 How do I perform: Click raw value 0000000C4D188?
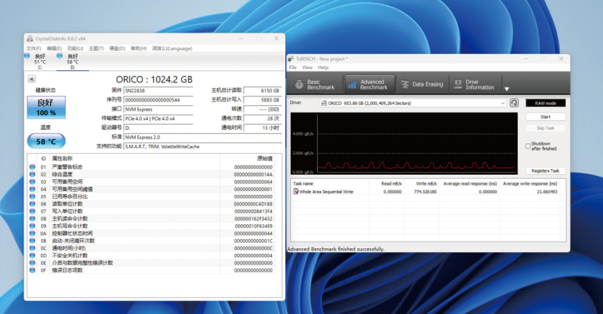tap(253, 204)
